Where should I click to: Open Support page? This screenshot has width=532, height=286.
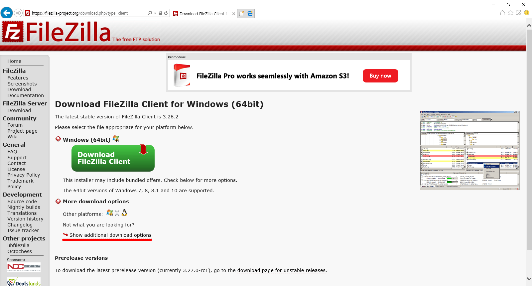point(17,158)
